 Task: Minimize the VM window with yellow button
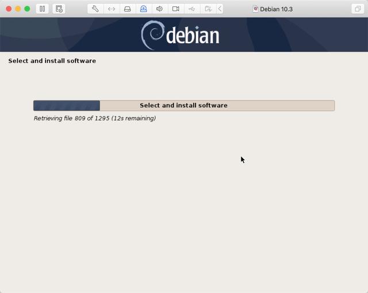(18, 9)
